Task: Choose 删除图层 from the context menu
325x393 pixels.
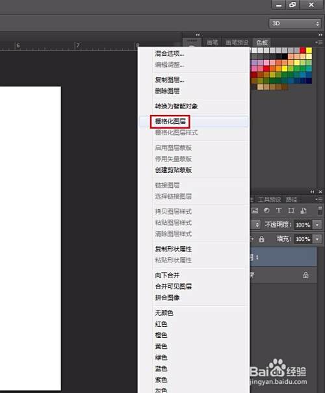Action: [x=194, y=91]
